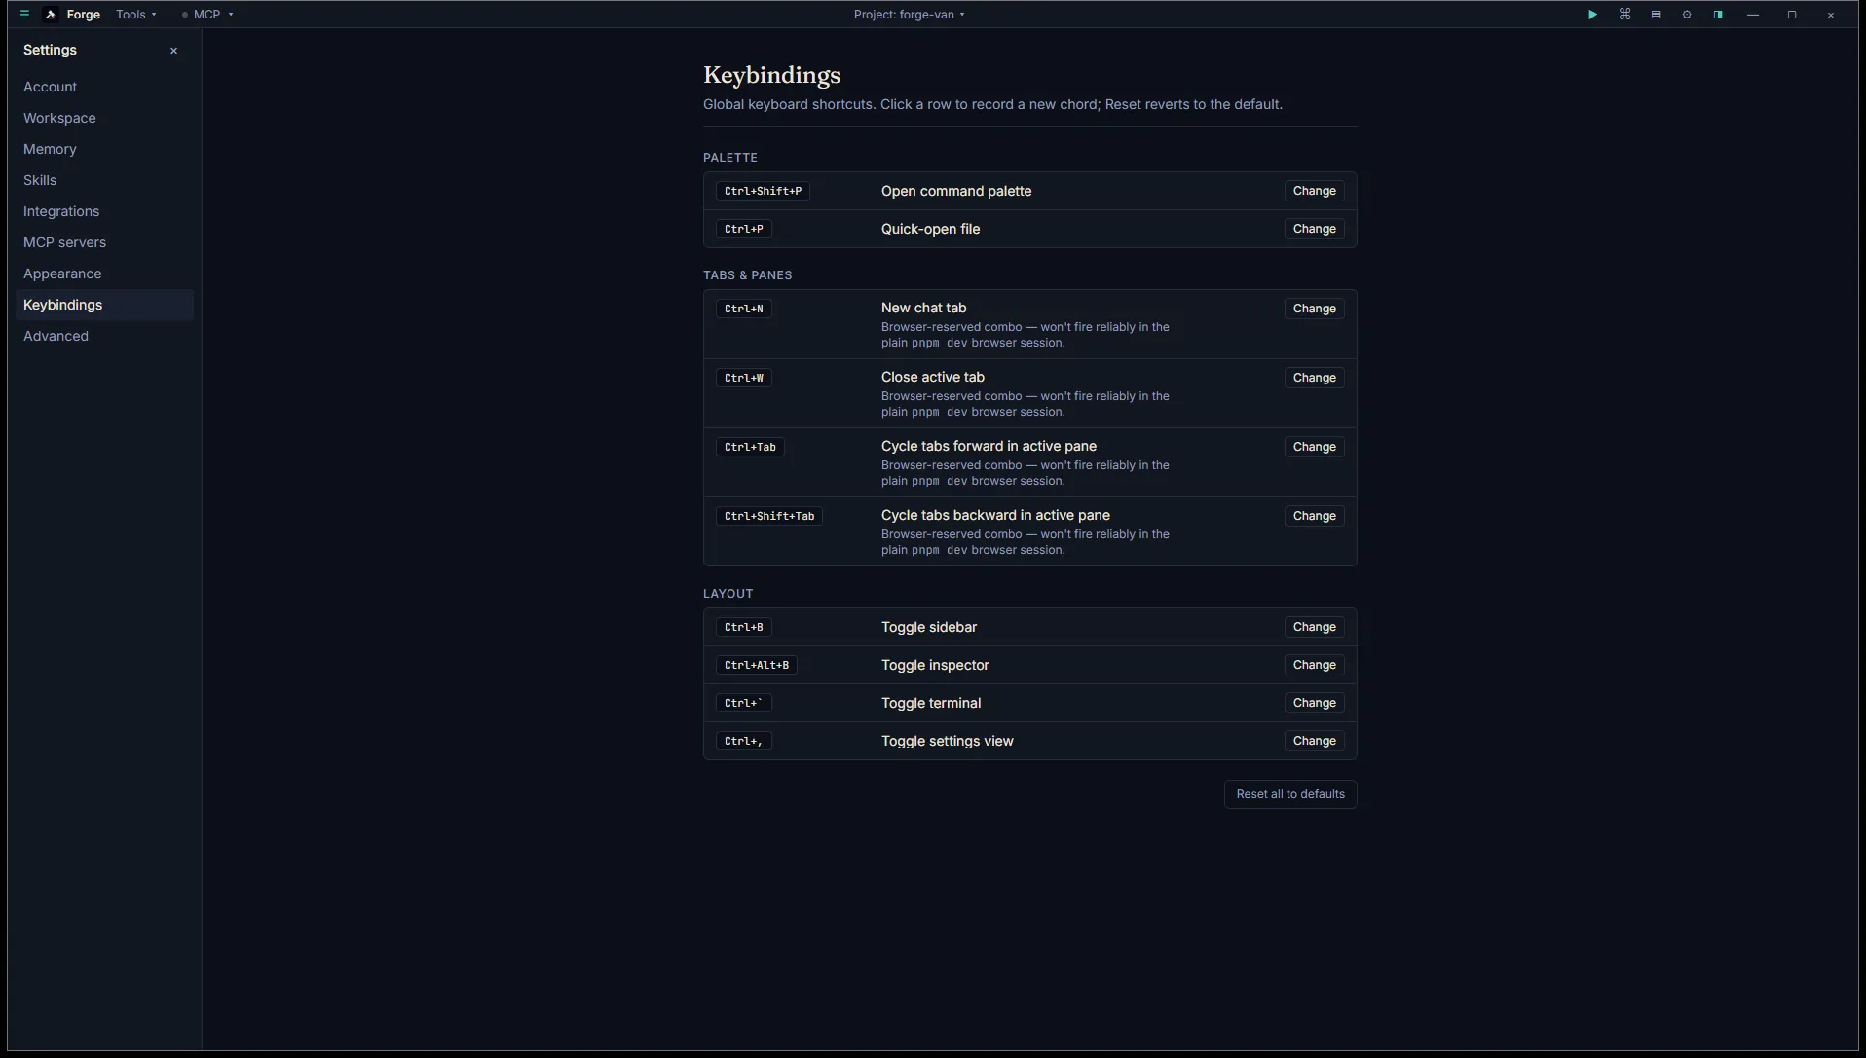Image resolution: width=1866 pixels, height=1058 pixels.
Task: Click the Toggle inspector label
Action: [x=935, y=665]
